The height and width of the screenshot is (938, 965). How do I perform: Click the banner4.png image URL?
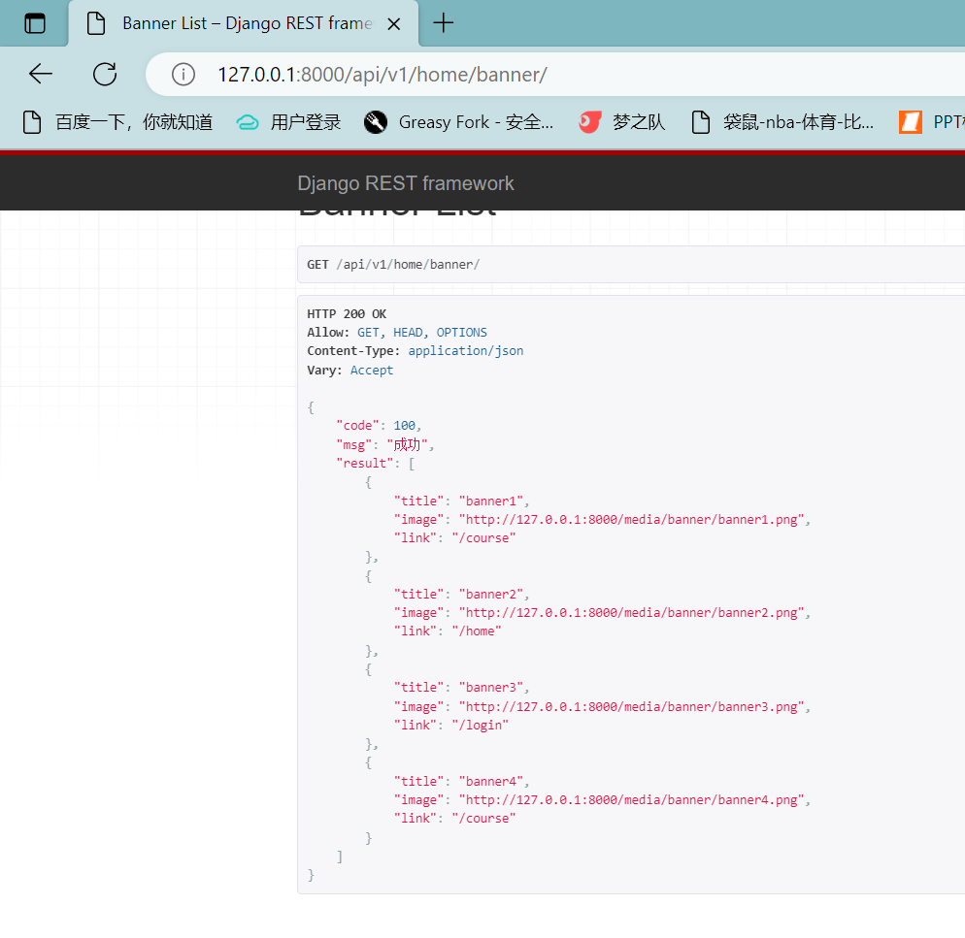[632, 799]
